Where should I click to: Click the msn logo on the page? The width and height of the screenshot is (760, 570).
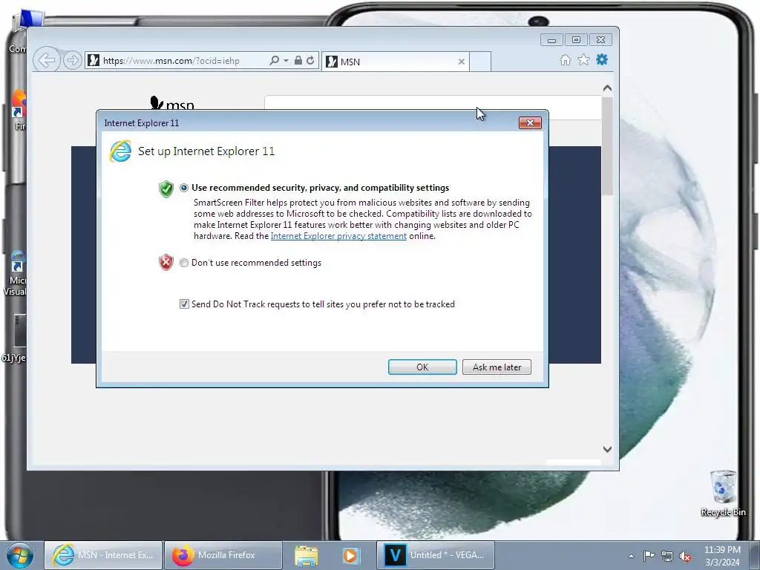pos(172,102)
